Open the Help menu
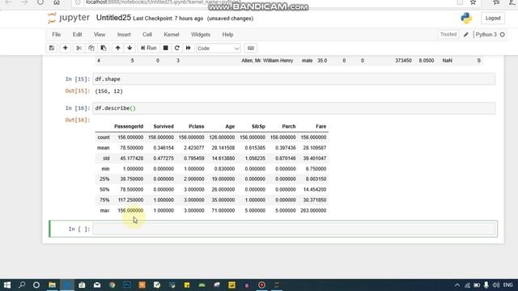518x291 pixels. click(227, 35)
